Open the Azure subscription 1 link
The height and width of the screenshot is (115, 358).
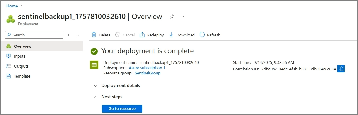point(147,68)
